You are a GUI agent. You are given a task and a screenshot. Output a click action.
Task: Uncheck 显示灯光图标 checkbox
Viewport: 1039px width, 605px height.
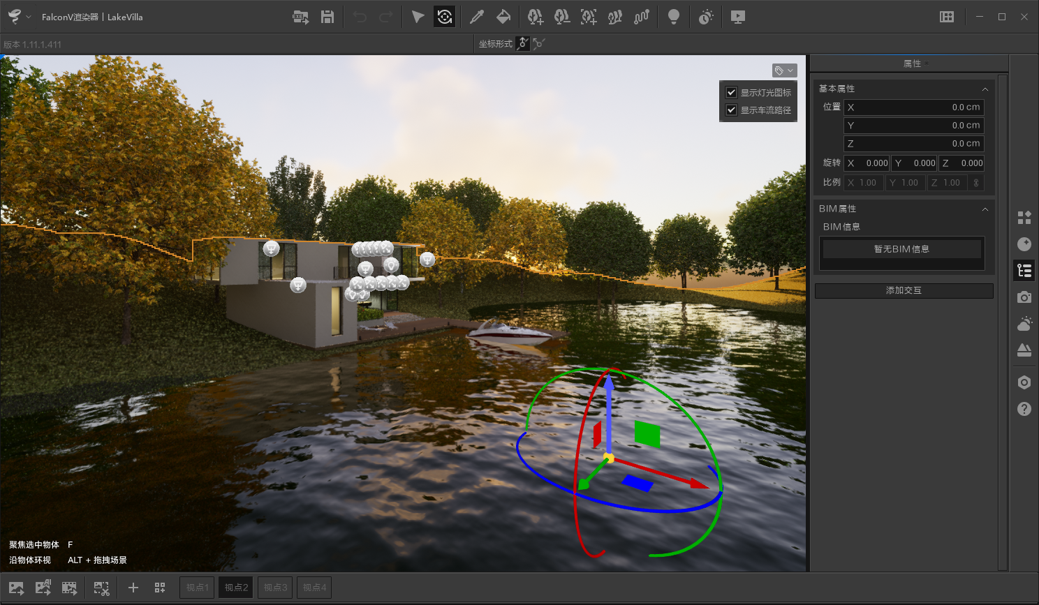[x=732, y=92]
